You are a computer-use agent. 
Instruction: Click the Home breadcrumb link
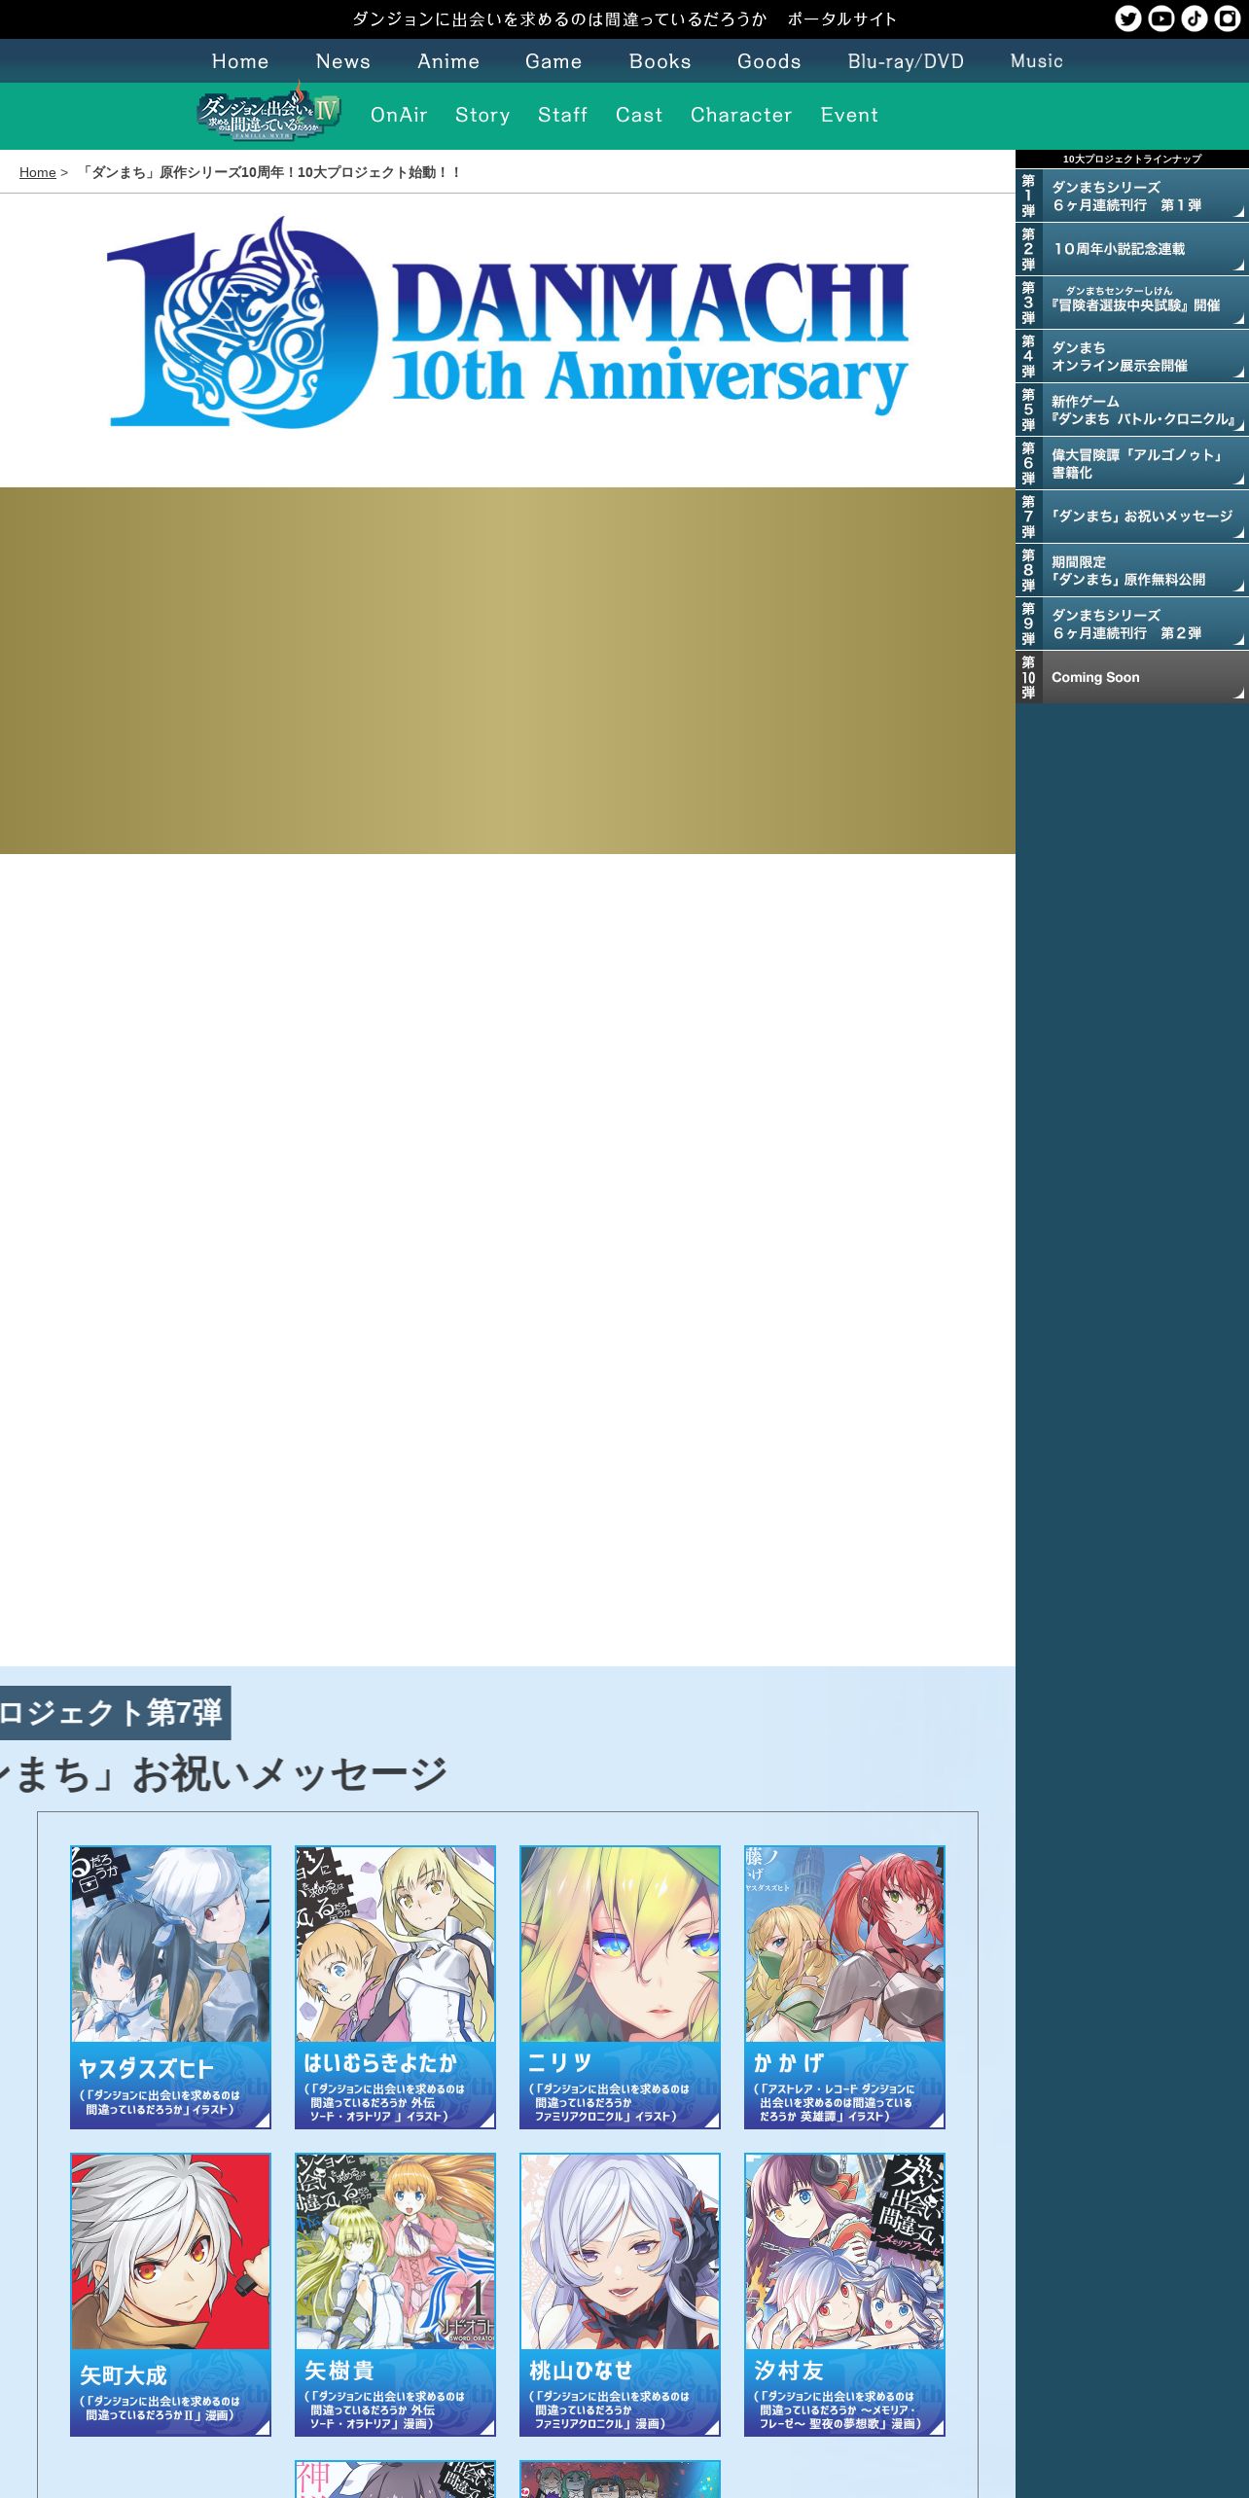38,172
